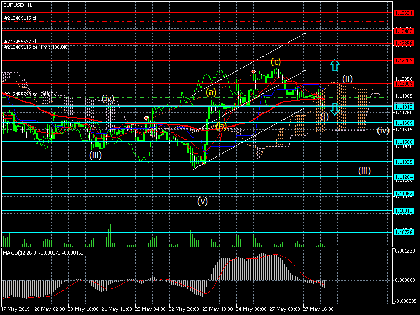This screenshot has height=315, width=420.
Task: Click the cyan down arrow near 1.11812
Action: (x=334, y=109)
